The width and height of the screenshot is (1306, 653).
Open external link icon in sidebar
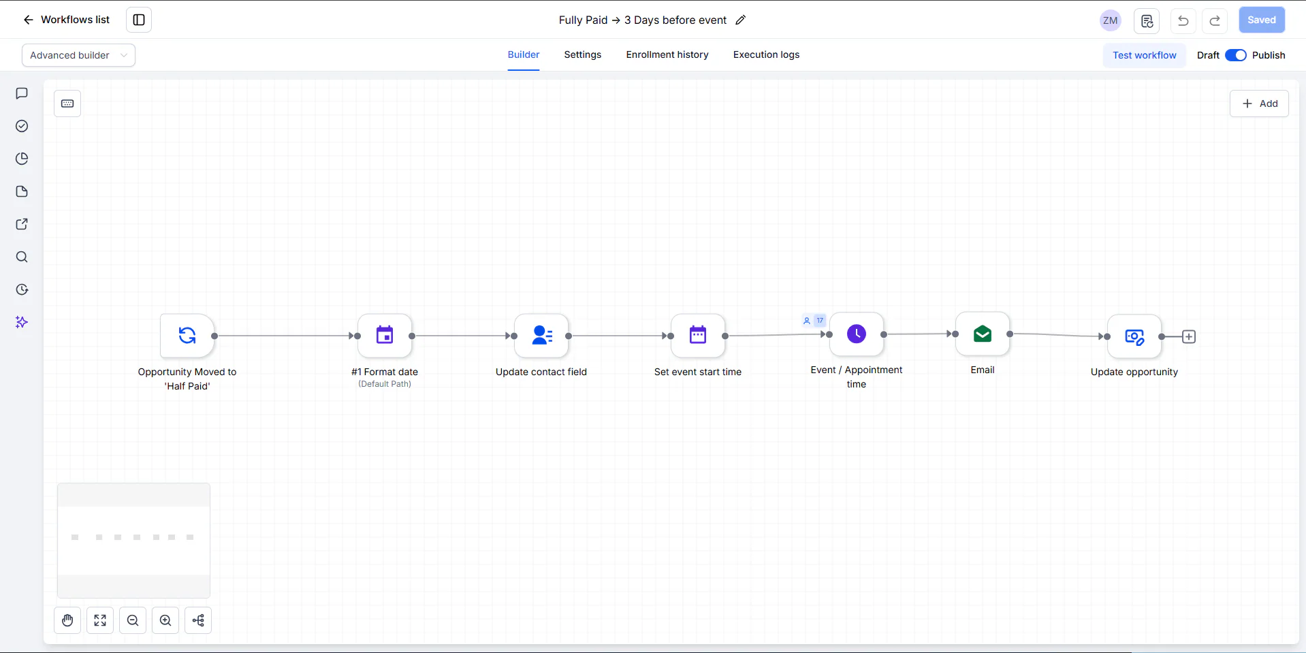point(22,224)
